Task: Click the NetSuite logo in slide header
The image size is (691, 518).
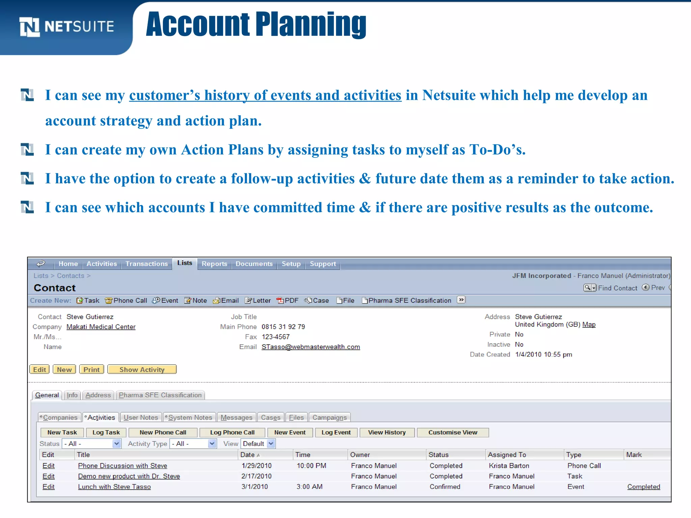Action: pyautogui.click(x=67, y=27)
